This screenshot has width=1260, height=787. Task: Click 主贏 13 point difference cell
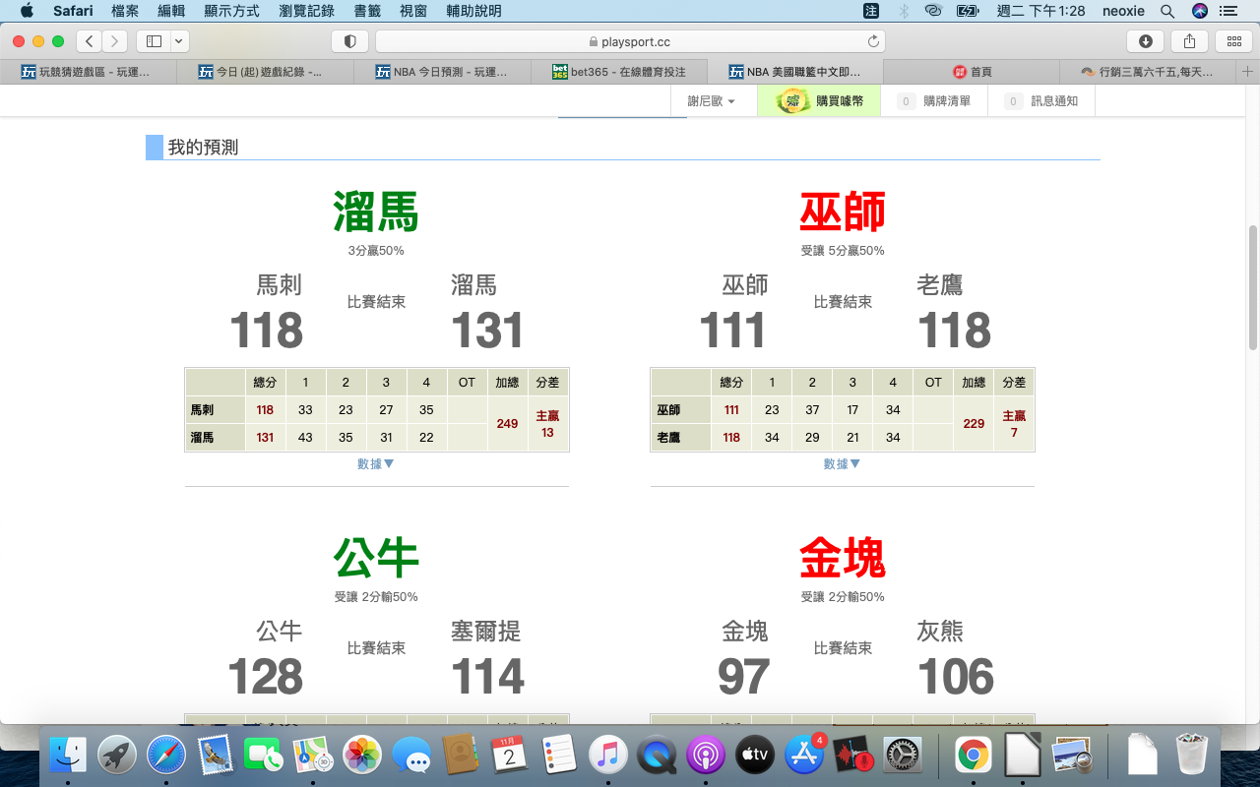pyautogui.click(x=548, y=424)
